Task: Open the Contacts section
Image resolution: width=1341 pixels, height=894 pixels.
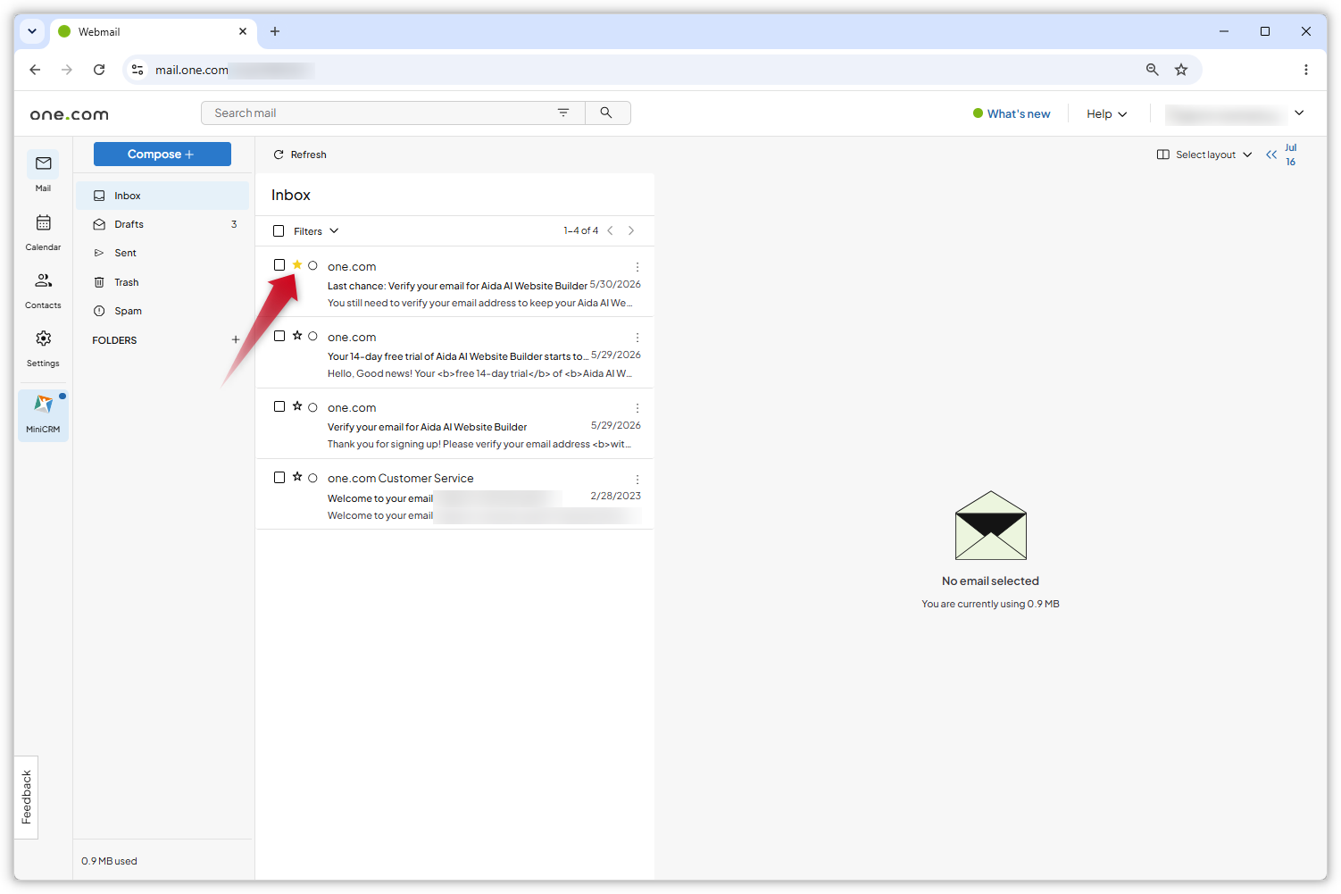Action: coord(43,289)
